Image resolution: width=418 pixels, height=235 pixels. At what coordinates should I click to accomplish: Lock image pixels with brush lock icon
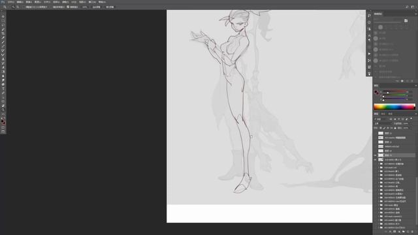coord(384,128)
